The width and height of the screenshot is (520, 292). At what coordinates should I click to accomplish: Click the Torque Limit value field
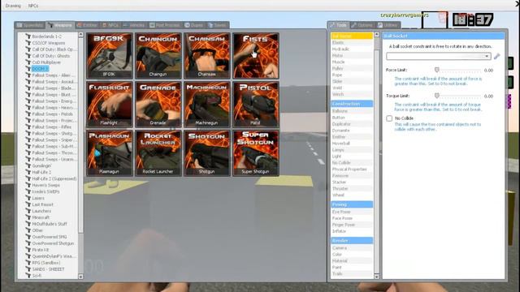[x=488, y=96]
